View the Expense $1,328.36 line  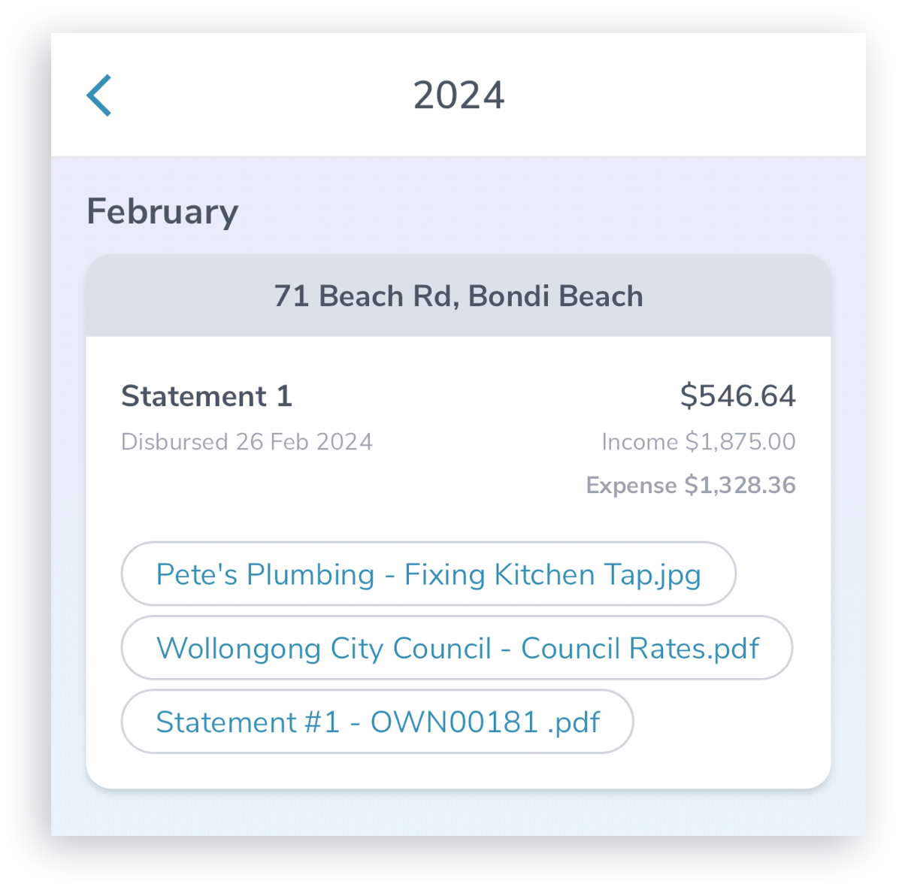(x=691, y=485)
